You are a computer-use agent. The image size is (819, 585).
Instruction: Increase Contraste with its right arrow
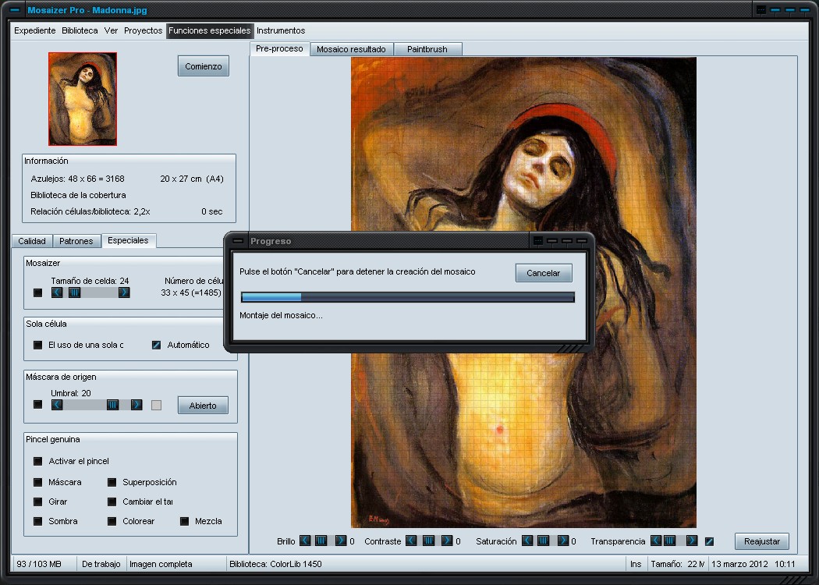[447, 541]
